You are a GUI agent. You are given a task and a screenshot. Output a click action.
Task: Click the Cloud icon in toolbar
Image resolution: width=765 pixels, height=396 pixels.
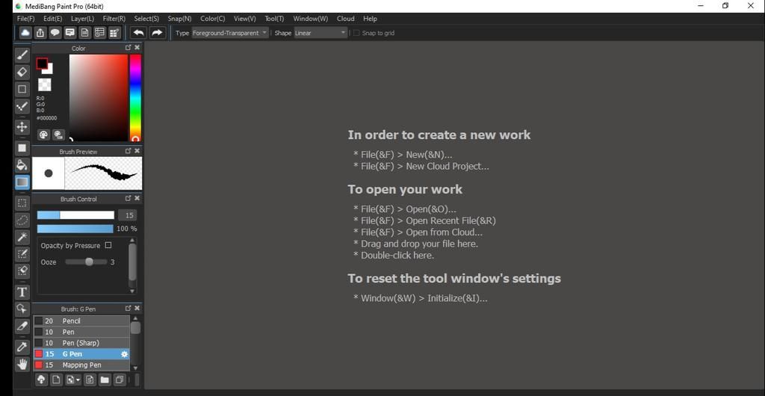click(x=25, y=33)
